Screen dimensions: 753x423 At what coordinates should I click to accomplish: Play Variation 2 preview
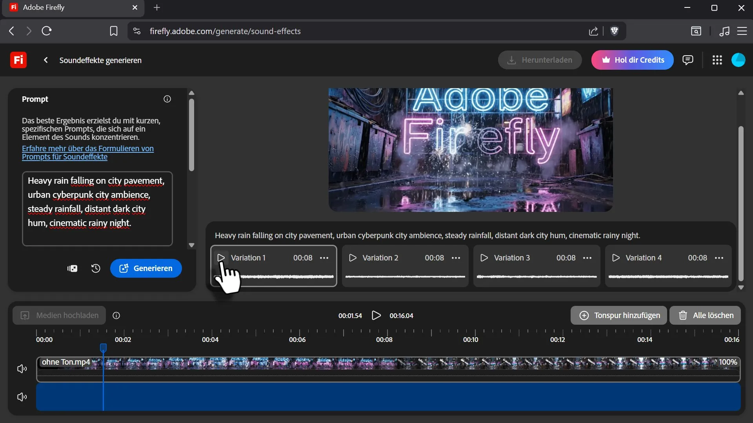353,258
